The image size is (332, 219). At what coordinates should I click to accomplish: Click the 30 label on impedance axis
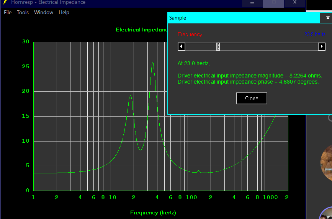pyautogui.click(x=26, y=41)
